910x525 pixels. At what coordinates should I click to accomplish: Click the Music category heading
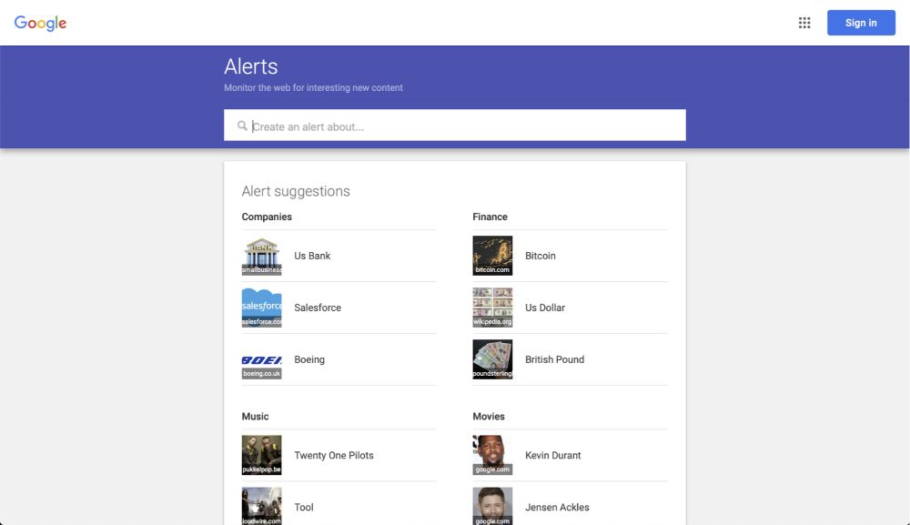click(255, 417)
